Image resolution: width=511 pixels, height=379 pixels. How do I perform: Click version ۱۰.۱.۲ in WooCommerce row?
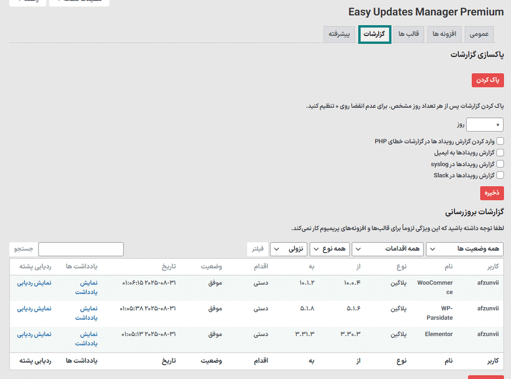307,283
